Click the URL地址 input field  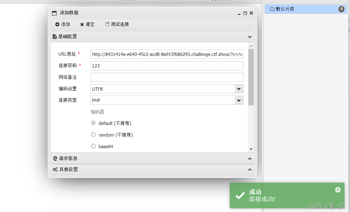click(167, 54)
